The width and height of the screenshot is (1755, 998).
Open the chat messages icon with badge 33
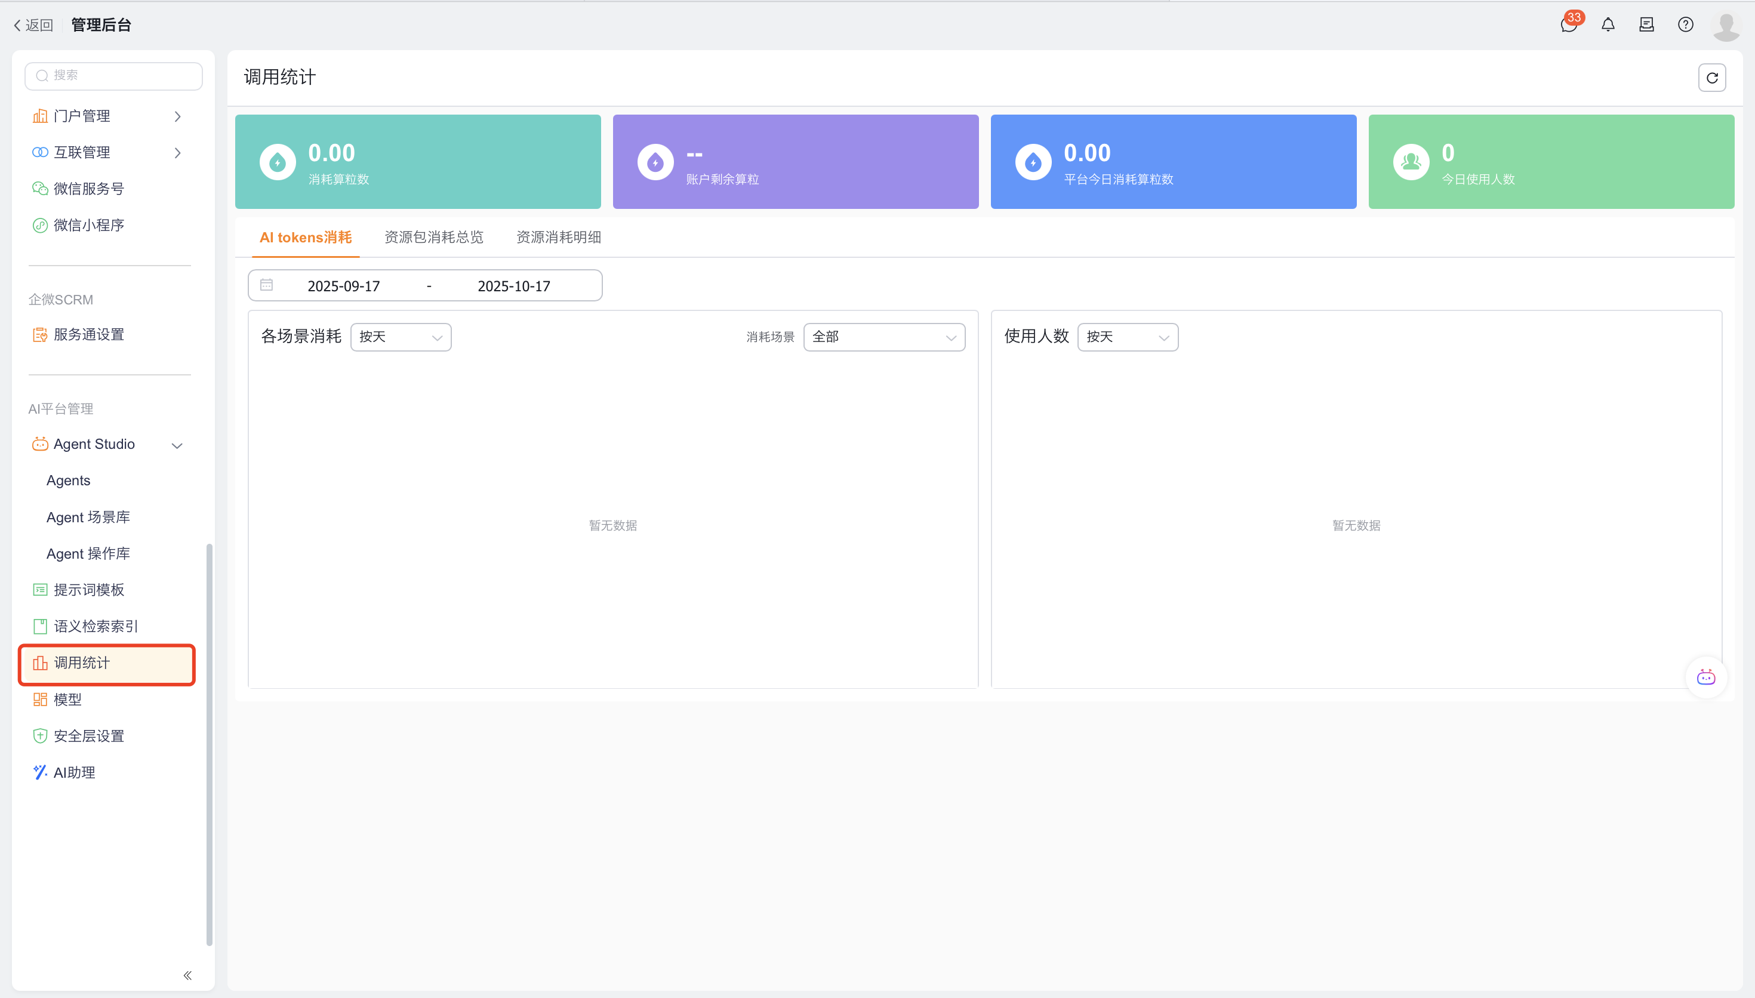(x=1568, y=25)
